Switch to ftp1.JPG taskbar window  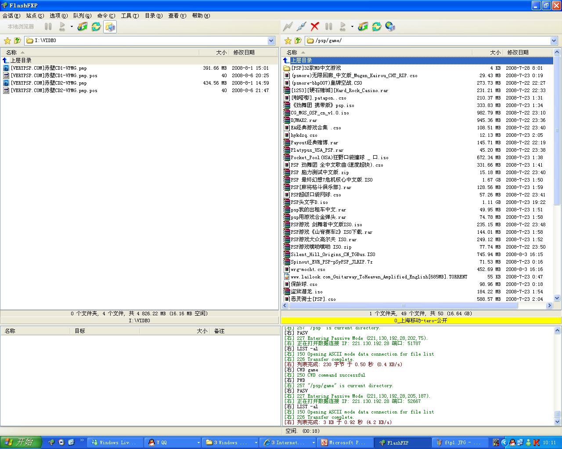pos(460,442)
